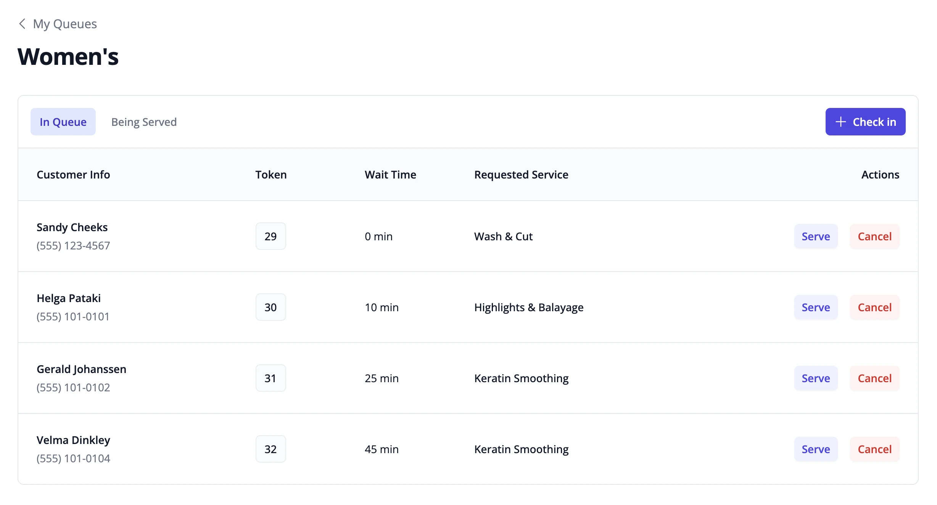This screenshot has width=937, height=505.
Task: Click Helga Pataki's customer name
Action: (69, 298)
